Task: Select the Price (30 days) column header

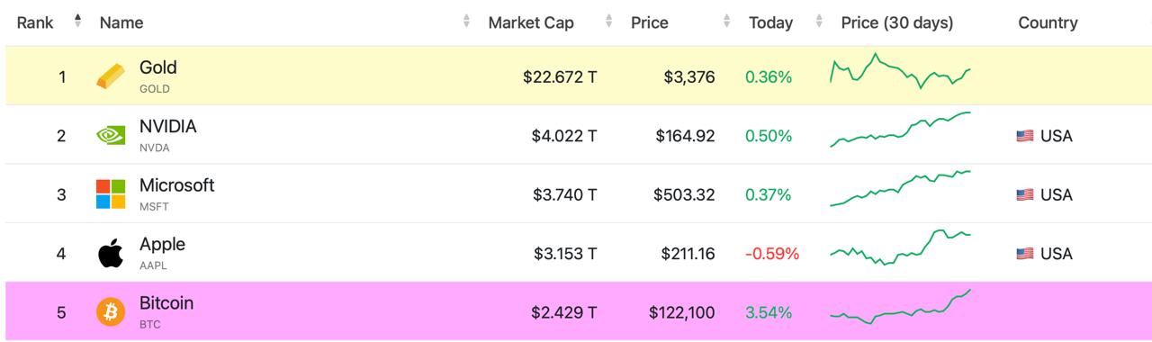Action: (896, 22)
